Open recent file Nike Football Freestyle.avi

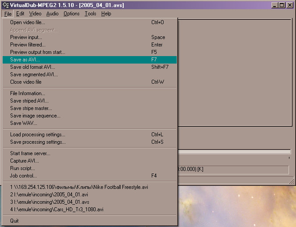pos(79,187)
